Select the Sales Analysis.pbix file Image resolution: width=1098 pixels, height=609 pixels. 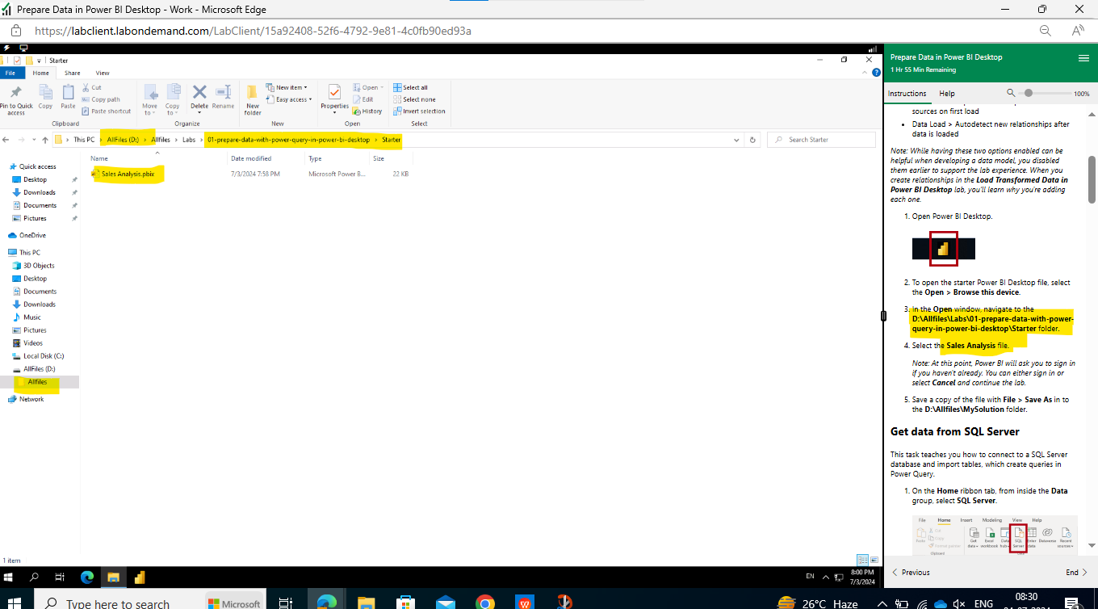coord(128,174)
